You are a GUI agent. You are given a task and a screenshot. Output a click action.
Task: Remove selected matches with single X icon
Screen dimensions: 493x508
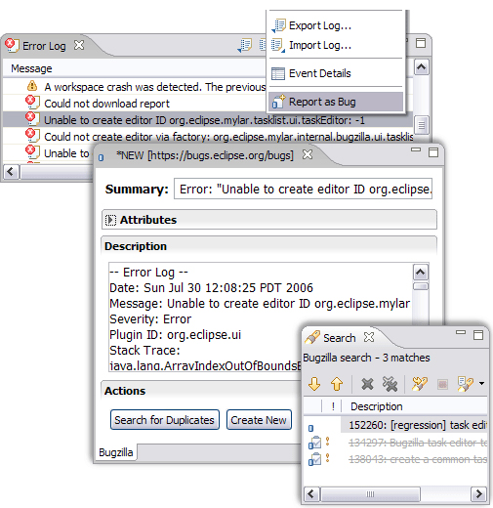[x=367, y=384]
